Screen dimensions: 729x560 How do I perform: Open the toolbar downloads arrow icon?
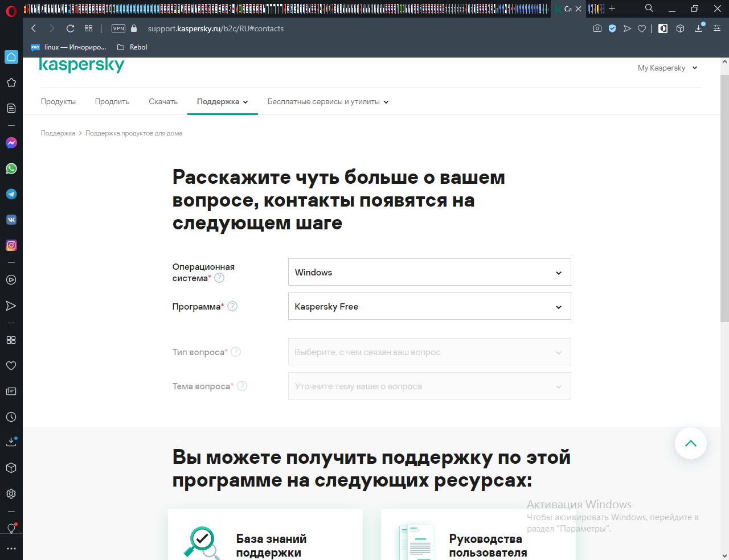(699, 28)
